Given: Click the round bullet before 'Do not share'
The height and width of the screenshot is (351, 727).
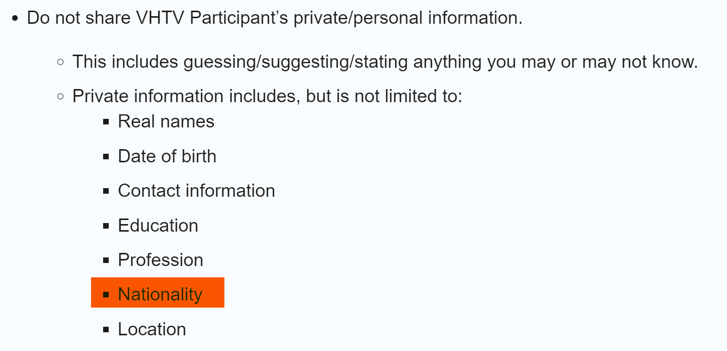Looking at the screenshot, I should pyautogui.click(x=15, y=19).
